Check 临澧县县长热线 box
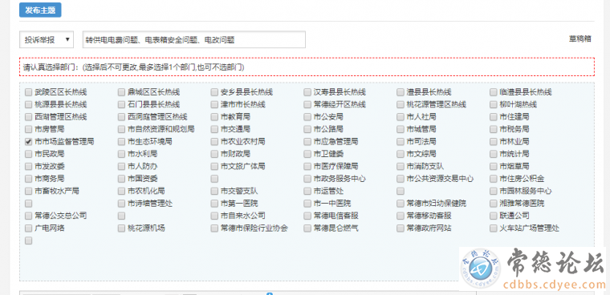610x295 pixels. [494, 92]
